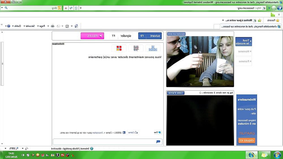Click the add-to-favorites bar star icon

tap(260, 20)
